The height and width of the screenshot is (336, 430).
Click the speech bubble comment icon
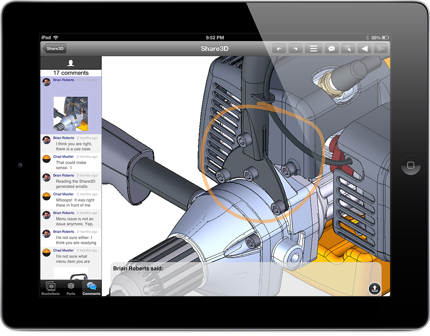(331, 49)
